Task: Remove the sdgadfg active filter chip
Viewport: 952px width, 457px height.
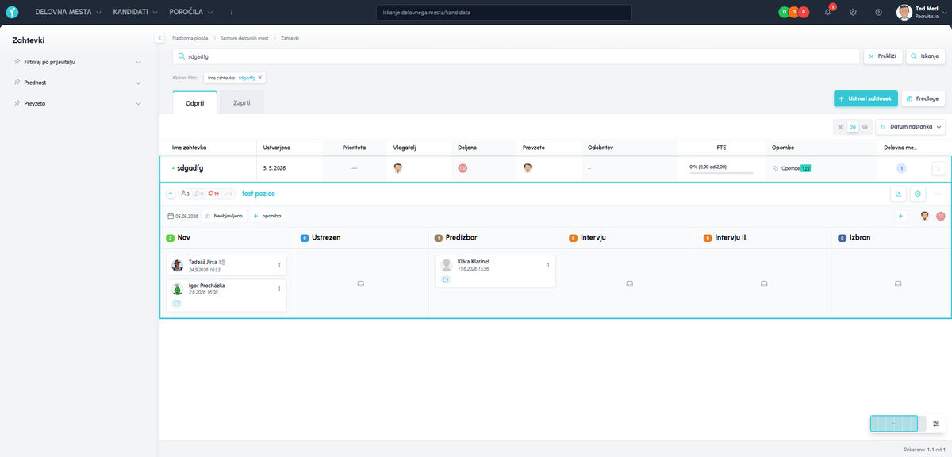Action: (259, 78)
